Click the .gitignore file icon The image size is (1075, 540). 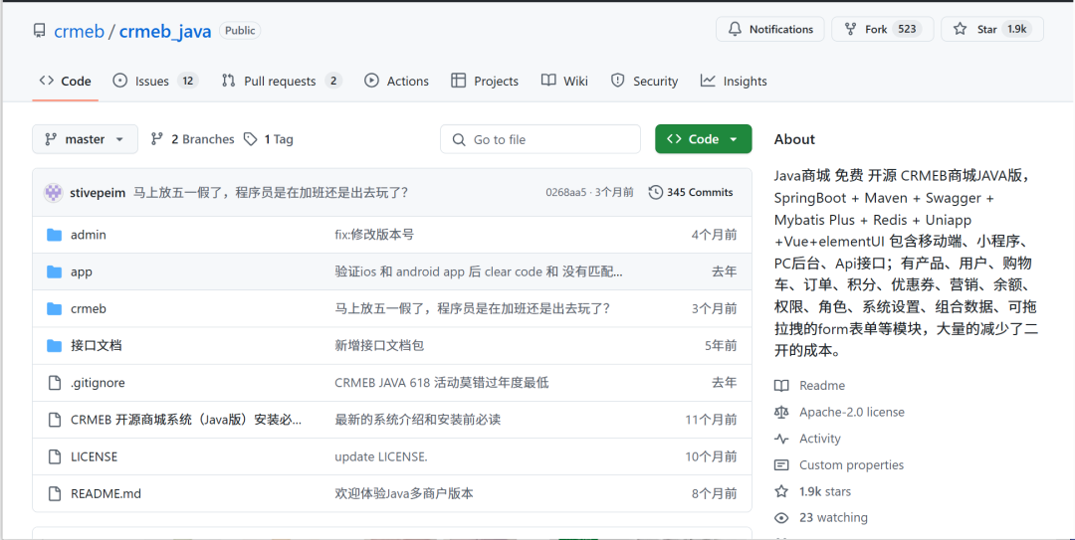pos(54,383)
